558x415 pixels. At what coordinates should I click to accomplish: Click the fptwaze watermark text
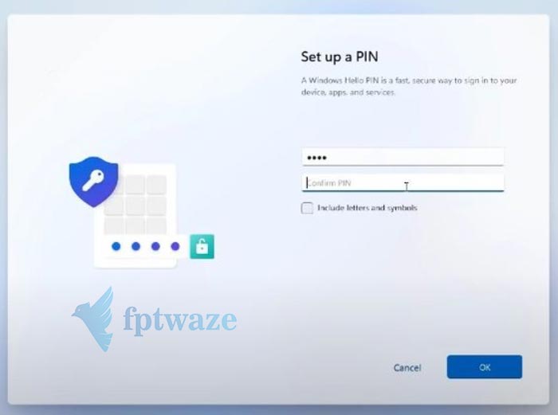(x=179, y=319)
